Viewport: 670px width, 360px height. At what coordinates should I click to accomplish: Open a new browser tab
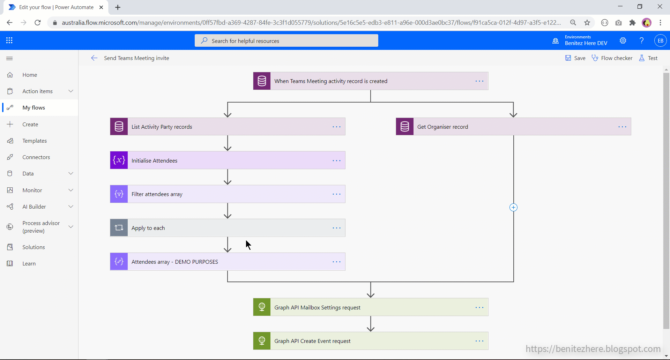pyautogui.click(x=118, y=7)
